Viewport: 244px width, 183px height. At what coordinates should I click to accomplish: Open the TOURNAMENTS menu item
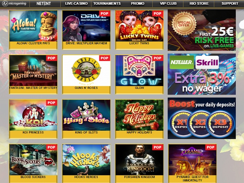107,4
